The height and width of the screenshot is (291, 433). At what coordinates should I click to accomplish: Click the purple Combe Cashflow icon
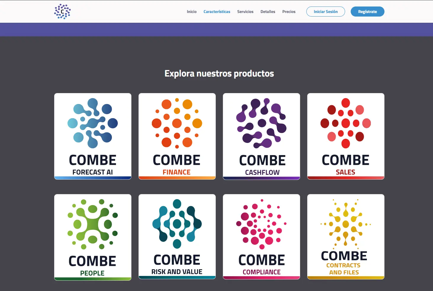pyautogui.click(x=261, y=123)
